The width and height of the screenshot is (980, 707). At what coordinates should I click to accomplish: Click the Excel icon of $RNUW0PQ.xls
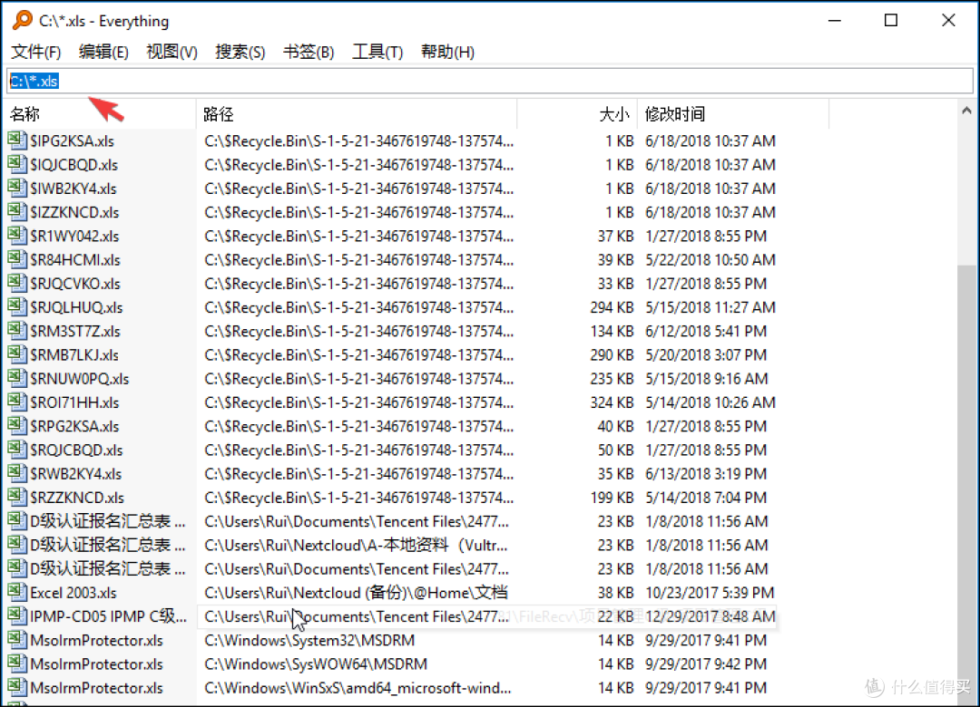tap(17, 378)
